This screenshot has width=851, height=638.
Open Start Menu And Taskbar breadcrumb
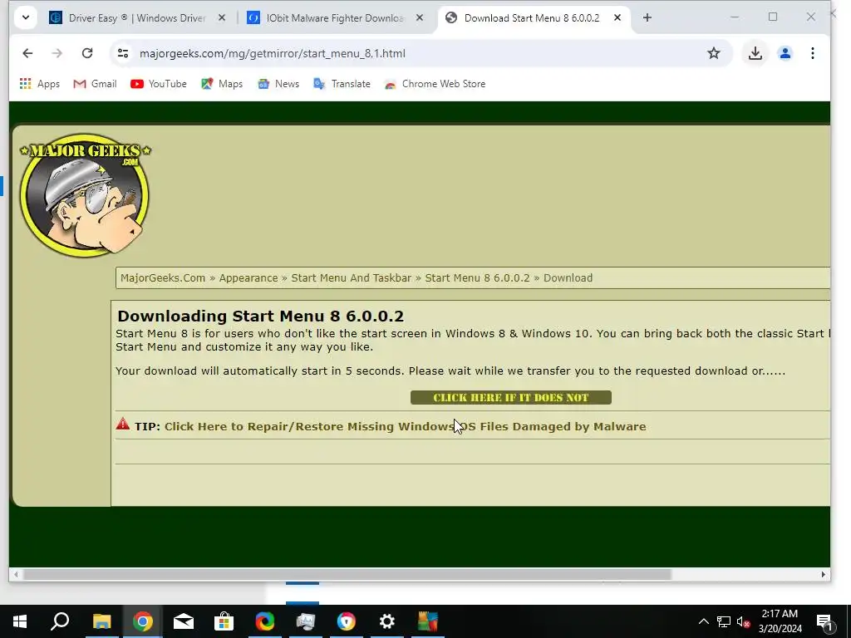[352, 277]
